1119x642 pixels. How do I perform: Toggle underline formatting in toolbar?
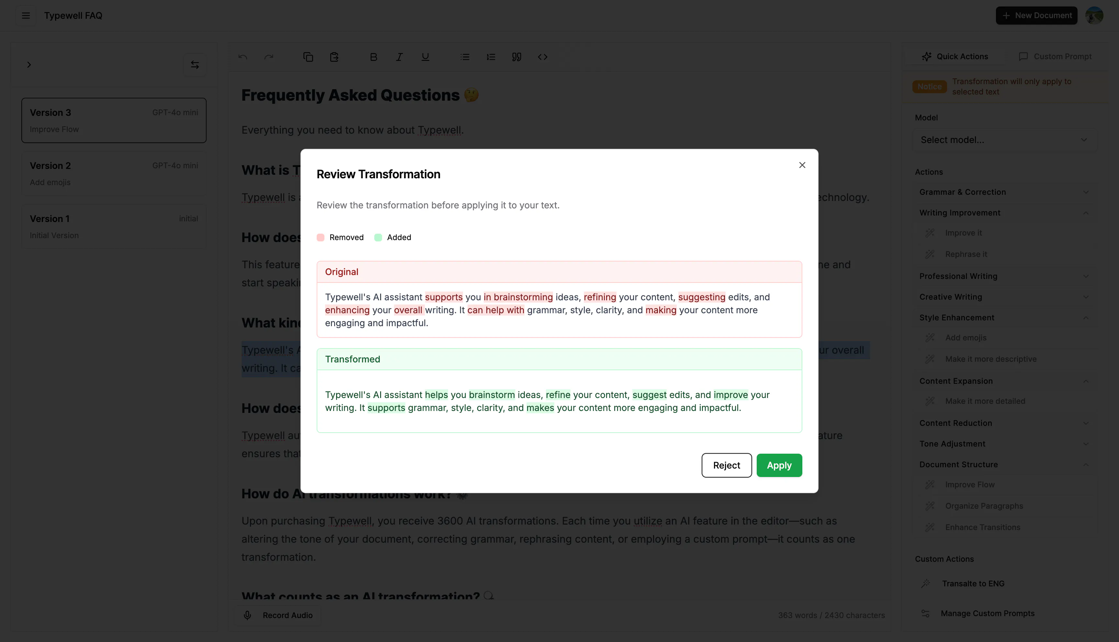click(x=425, y=57)
